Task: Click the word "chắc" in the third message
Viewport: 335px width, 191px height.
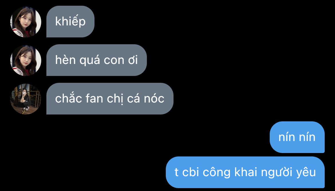Action: (x=68, y=98)
